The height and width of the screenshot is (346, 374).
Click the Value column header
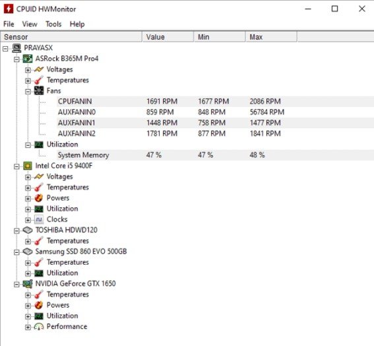[168, 37]
